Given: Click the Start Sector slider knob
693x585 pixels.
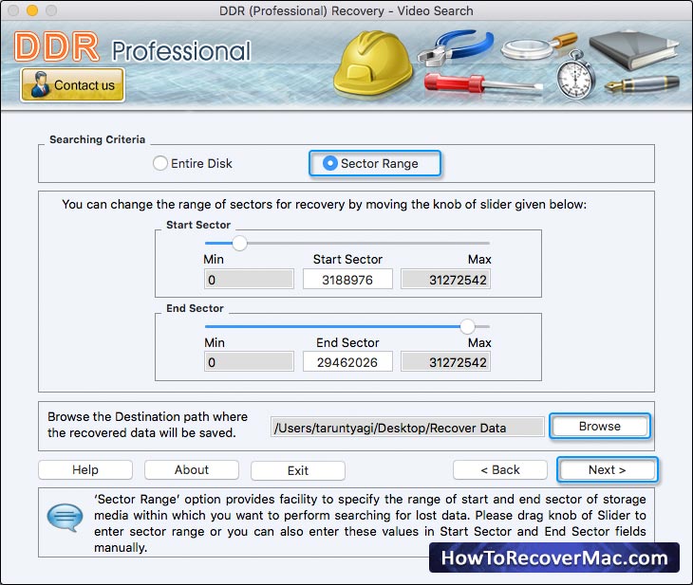Looking at the screenshot, I should [239, 243].
